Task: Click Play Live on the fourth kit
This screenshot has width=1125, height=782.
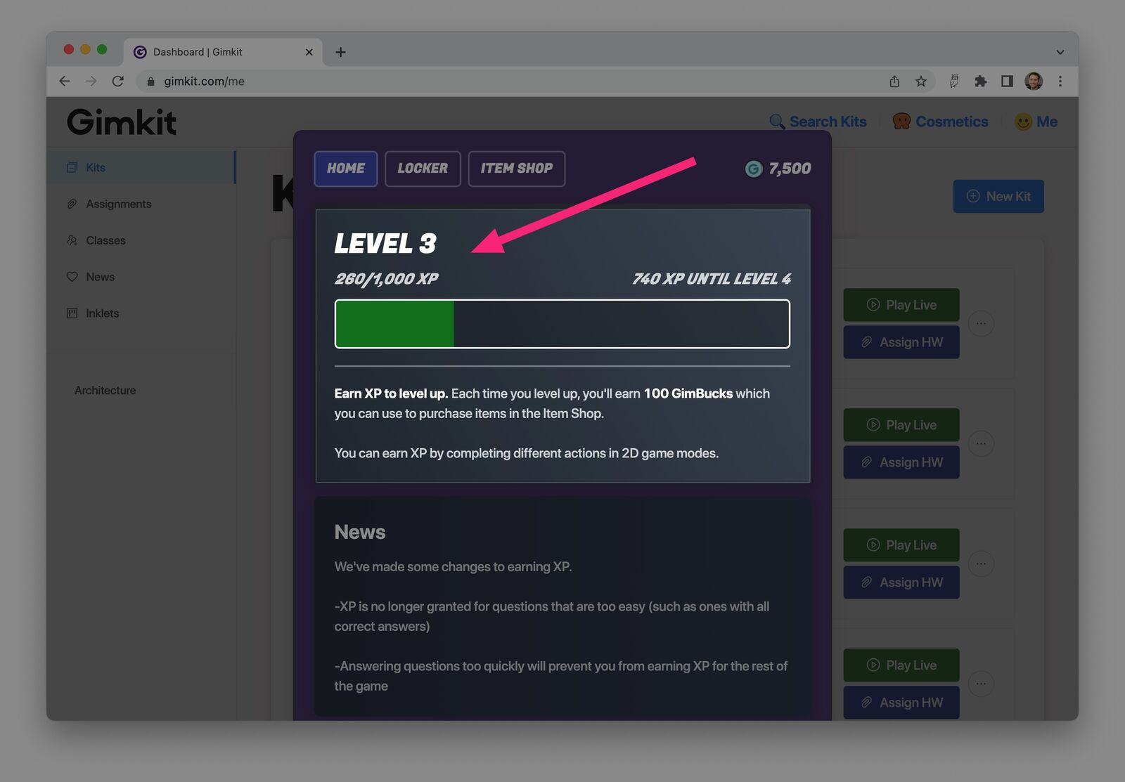Action: [x=901, y=665]
